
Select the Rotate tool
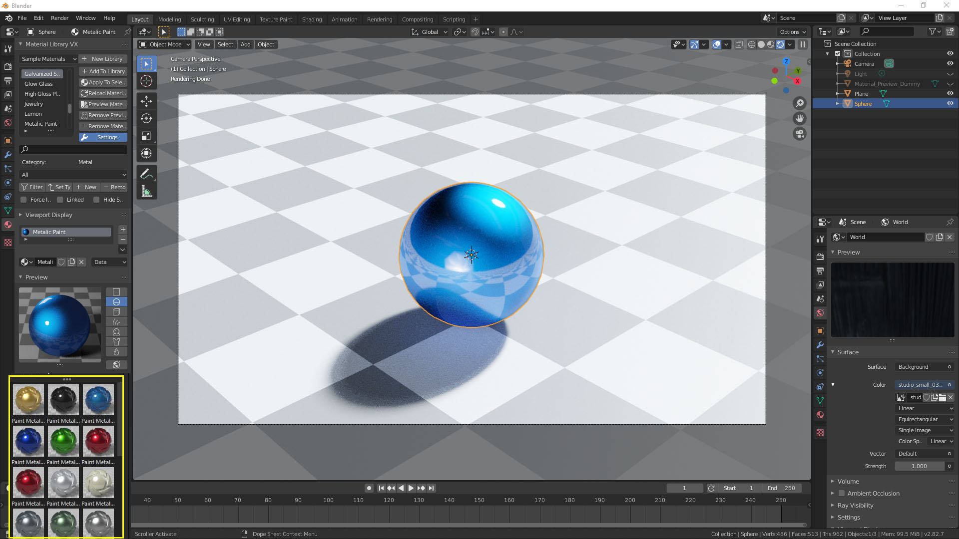[146, 119]
